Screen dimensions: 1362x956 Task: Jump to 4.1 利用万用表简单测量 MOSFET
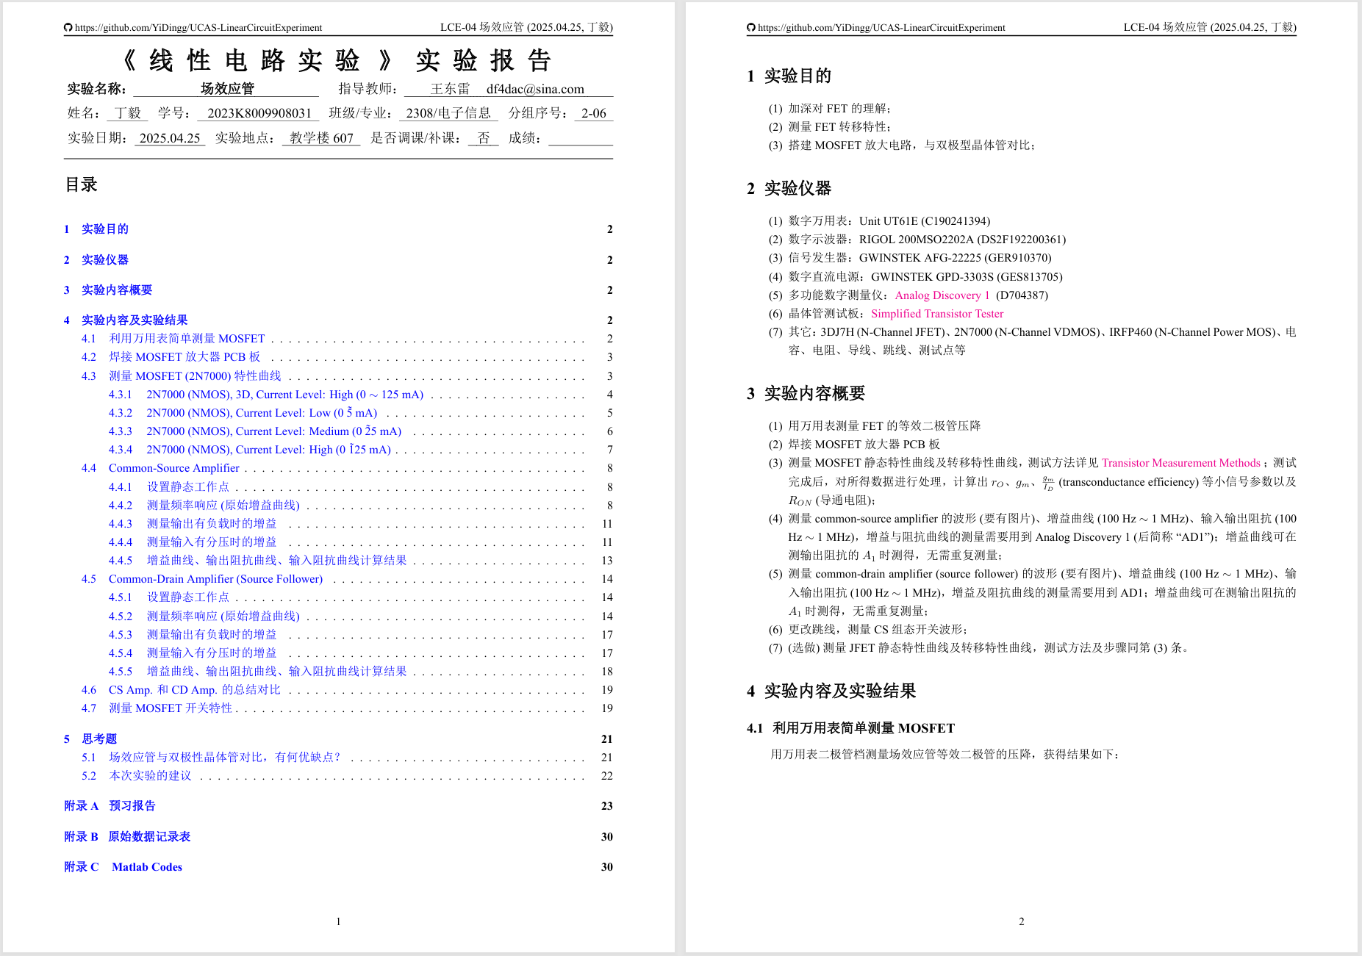(x=173, y=339)
